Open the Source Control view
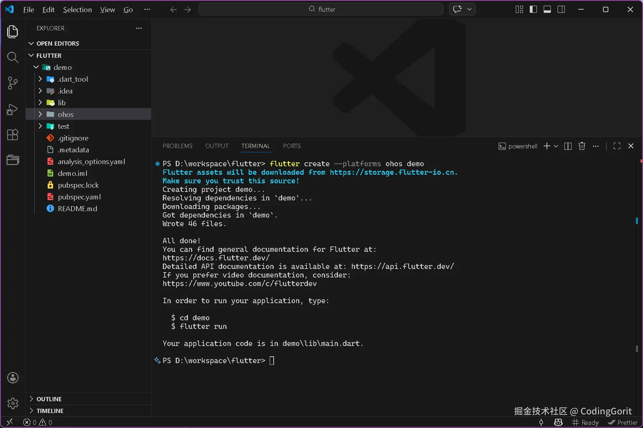 pyautogui.click(x=13, y=83)
